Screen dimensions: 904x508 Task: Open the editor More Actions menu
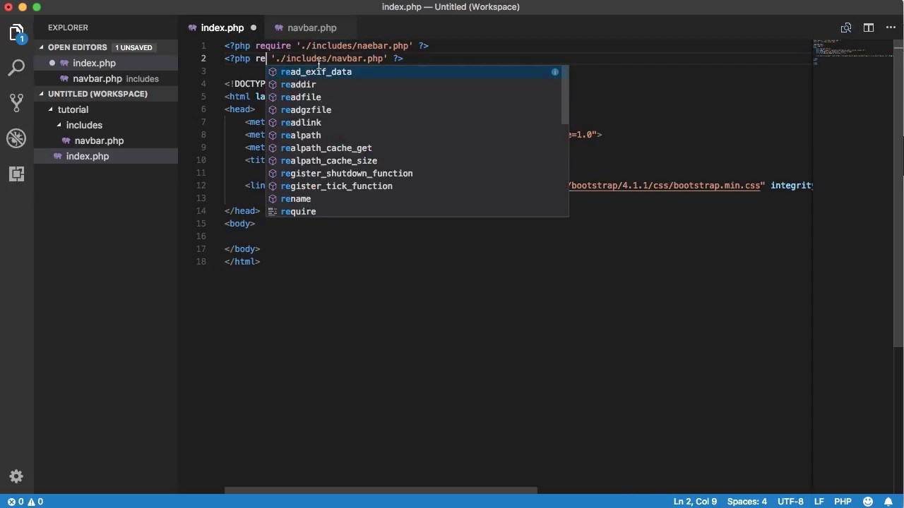pyautogui.click(x=891, y=28)
